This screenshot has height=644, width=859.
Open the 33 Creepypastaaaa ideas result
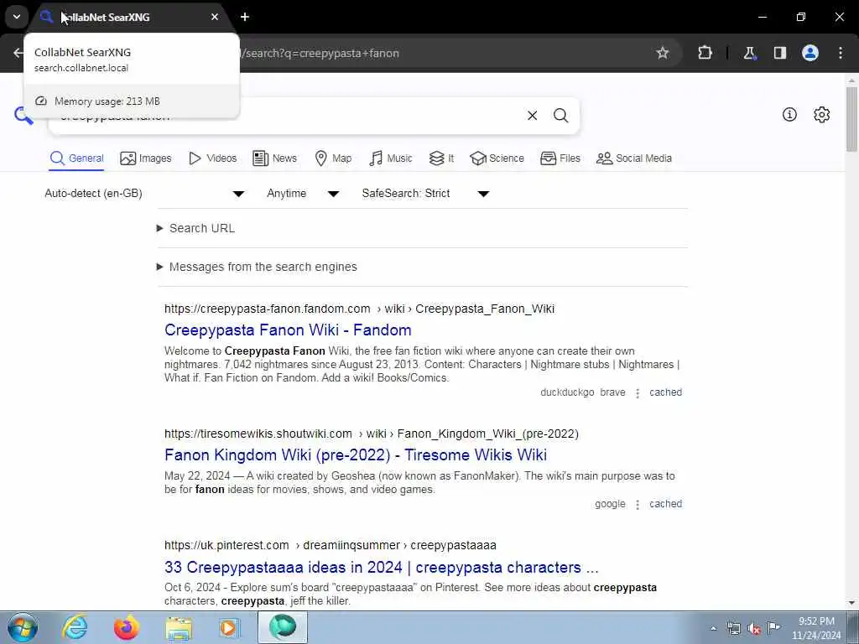pyautogui.click(x=382, y=568)
